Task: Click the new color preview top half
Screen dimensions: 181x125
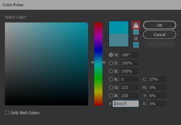Action: tap(119, 27)
